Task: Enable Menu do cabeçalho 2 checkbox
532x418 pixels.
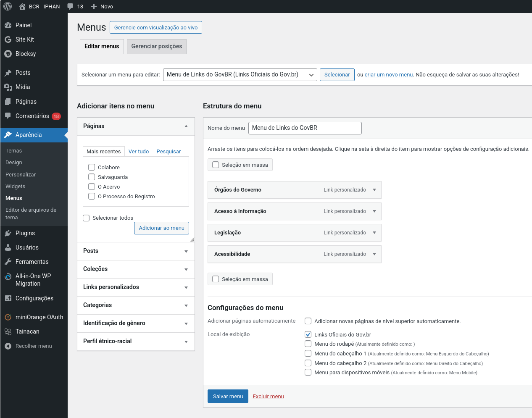Action: coord(308,363)
